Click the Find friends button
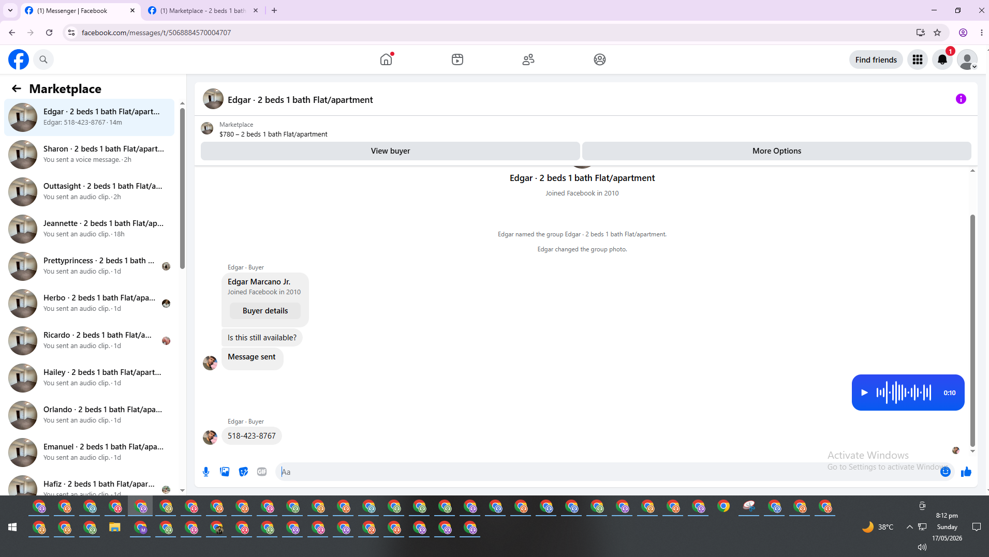 point(876,60)
